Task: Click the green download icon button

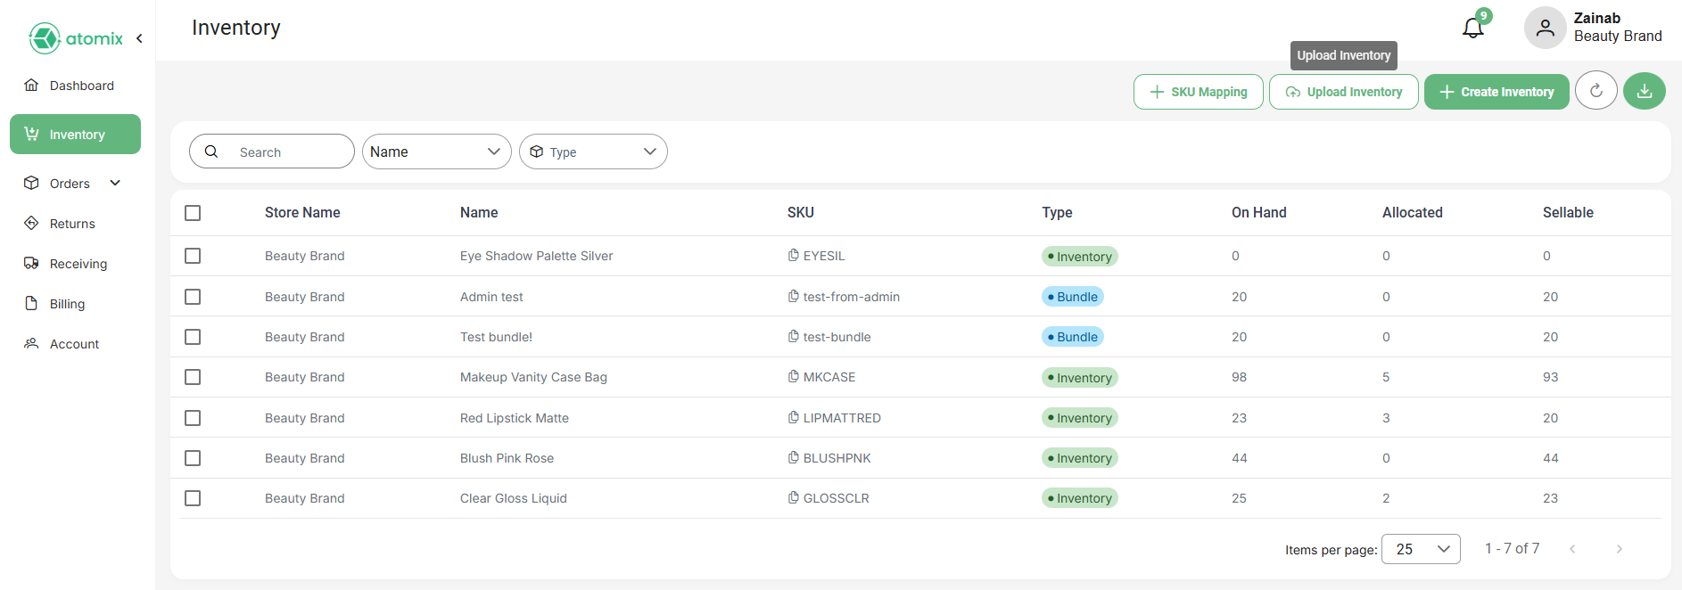Action: coord(1644,91)
